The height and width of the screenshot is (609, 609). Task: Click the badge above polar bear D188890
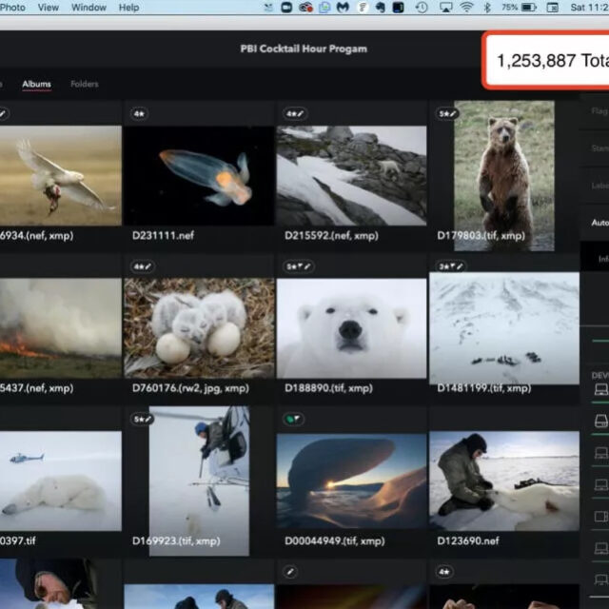pos(298,266)
